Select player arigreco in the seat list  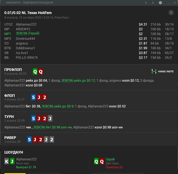coord(22,43)
